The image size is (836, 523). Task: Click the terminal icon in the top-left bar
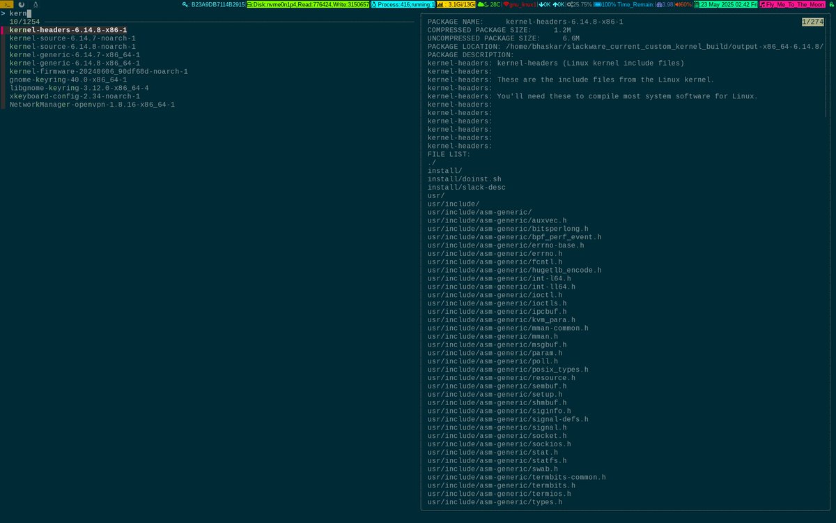pos(7,4)
